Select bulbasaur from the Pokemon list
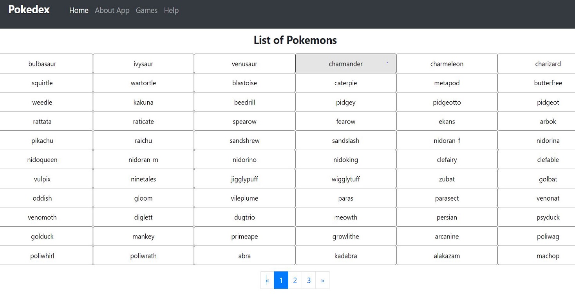The width and height of the screenshot is (575, 296). pyautogui.click(x=42, y=63)
